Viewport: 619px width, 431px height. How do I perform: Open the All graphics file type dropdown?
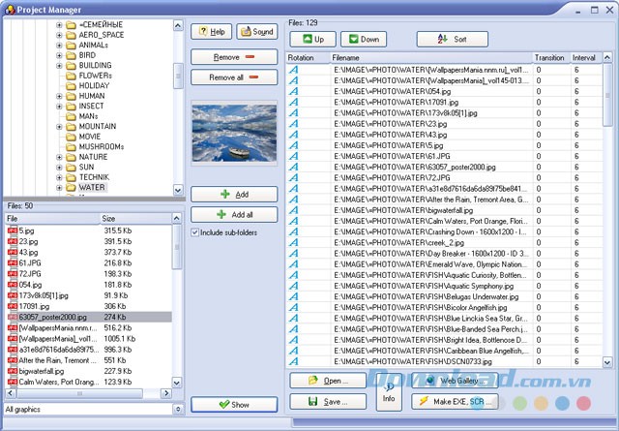[177, 409]
